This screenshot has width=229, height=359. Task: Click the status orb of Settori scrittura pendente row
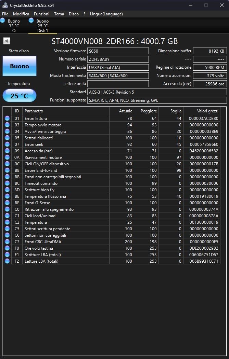click(x=7, y=229)
